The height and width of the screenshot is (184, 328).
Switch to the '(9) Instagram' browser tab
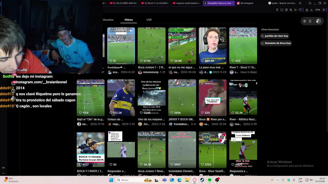coord(245,3)
